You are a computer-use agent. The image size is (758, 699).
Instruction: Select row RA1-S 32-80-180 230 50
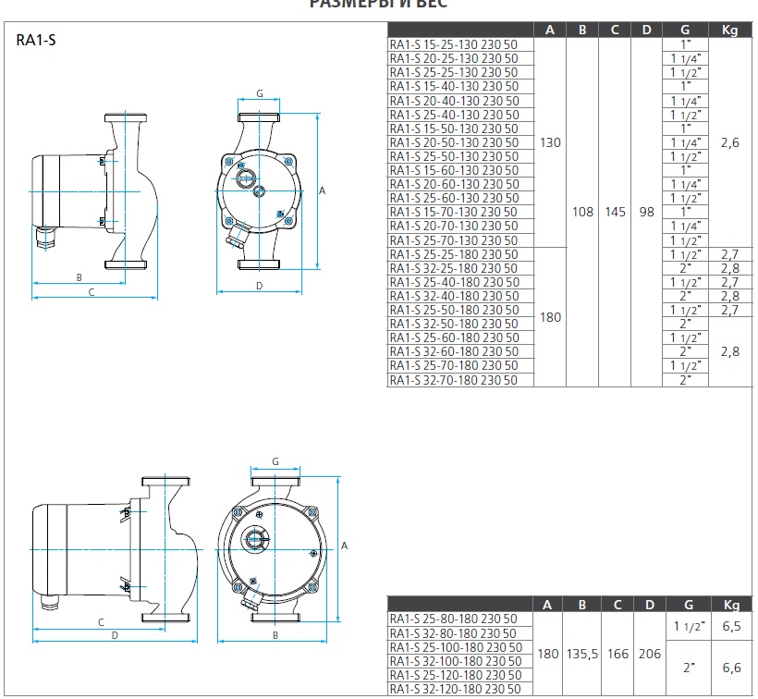(x=460, y=633)
